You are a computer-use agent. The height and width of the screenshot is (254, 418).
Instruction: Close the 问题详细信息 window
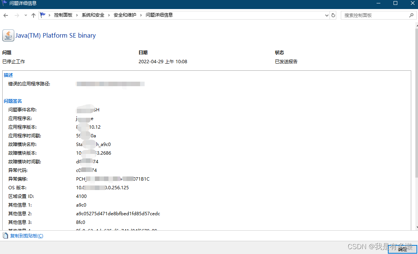coord(412,3)
